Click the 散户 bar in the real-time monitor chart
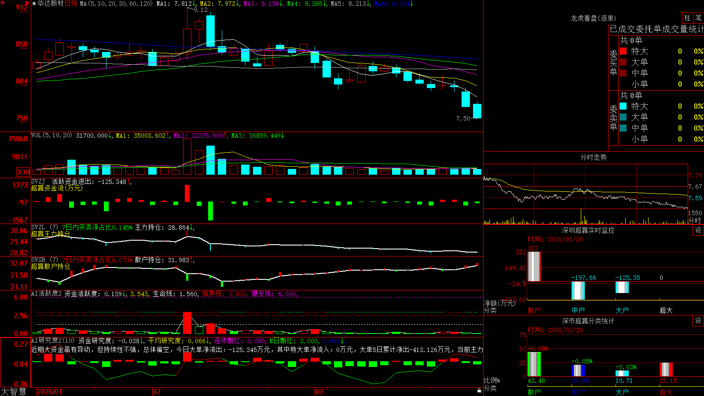 pos(534,266)
